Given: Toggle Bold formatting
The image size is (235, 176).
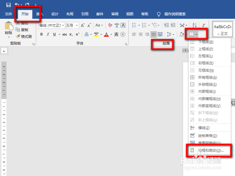Looking at the screenshot, I should pos(42,34).
